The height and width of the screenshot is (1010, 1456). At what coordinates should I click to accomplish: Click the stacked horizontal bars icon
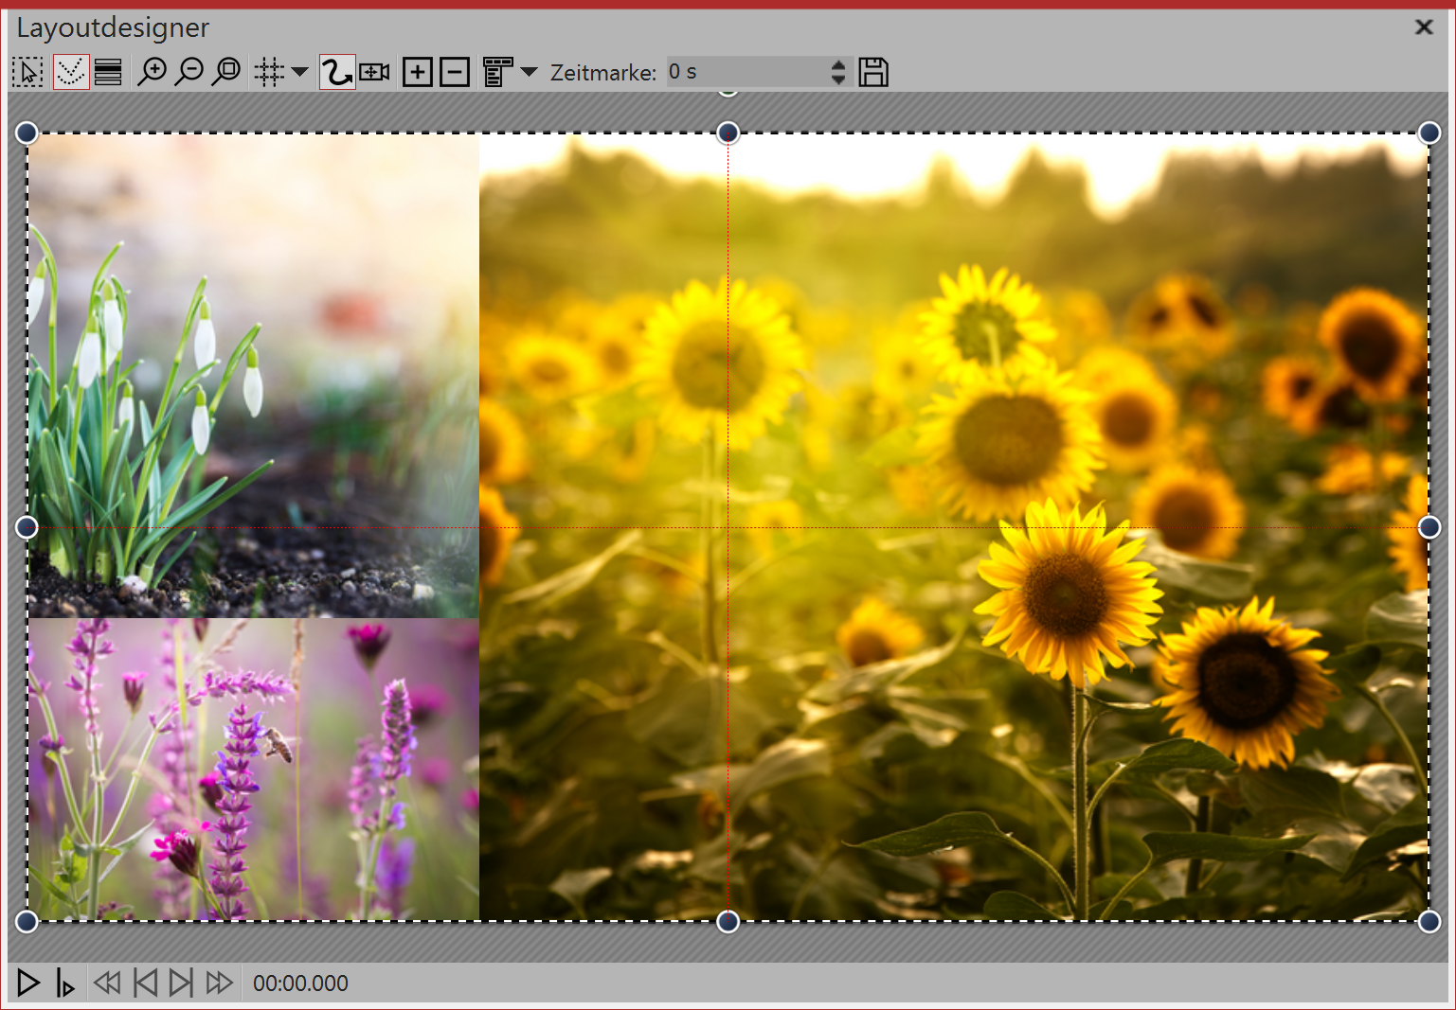108,72
